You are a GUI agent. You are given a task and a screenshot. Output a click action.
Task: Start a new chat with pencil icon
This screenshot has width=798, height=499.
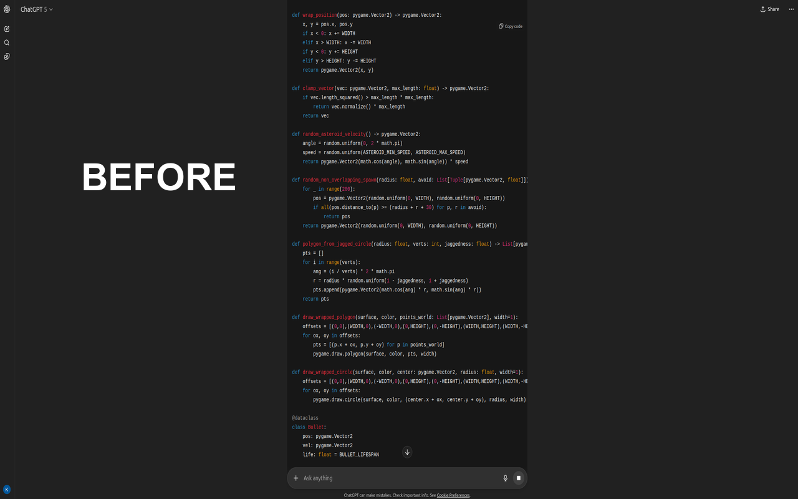coord(7,29)
